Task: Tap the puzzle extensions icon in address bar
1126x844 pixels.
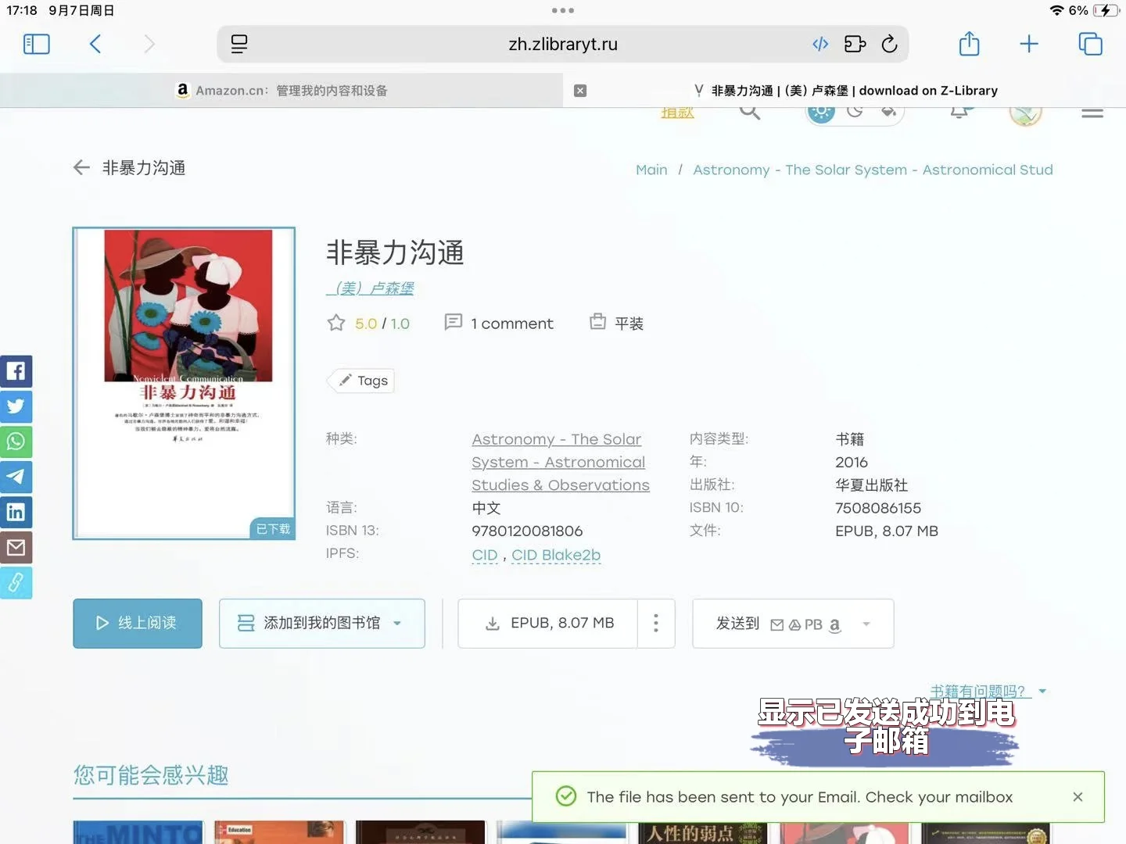Action: click(x=855, y=44)
